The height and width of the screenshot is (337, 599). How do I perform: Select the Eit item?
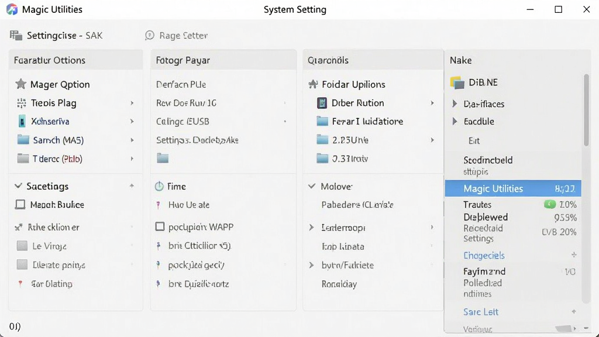tap(474, 140)
